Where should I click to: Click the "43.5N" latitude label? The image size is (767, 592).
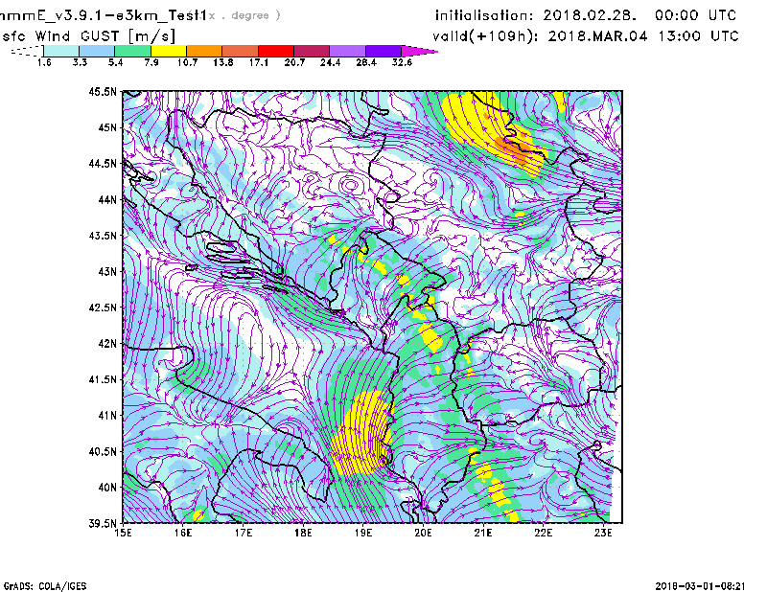(103, 236)
